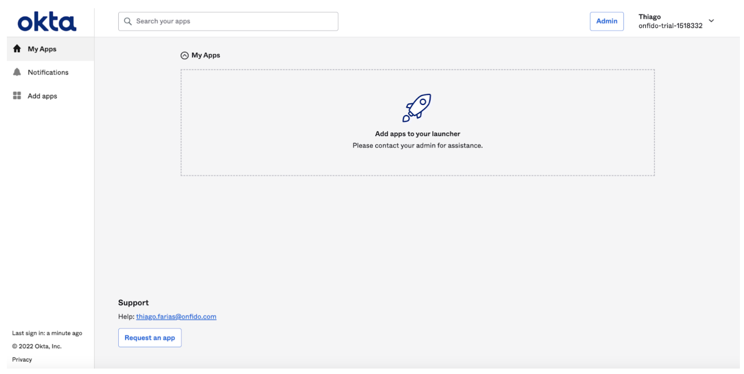
Task: Click the Add apps grid icon
Action: pyautogui.click(x=17, y=96)
